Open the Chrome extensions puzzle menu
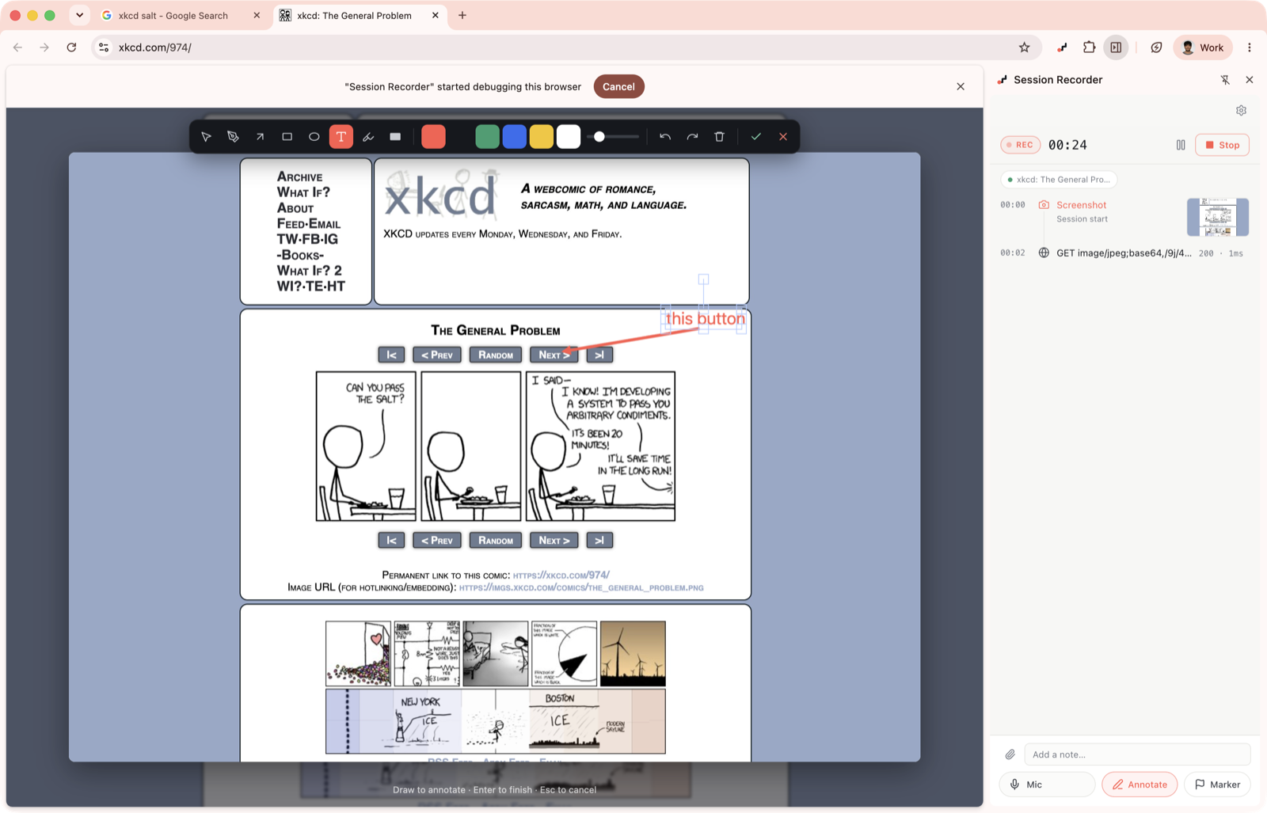Image resolution: width=1267 pixels, height=813 pixels. tap(1089, 47)
